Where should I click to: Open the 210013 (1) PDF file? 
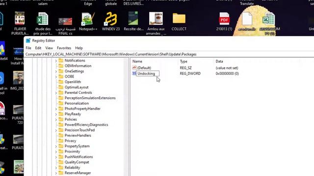[x=224, y=19]
